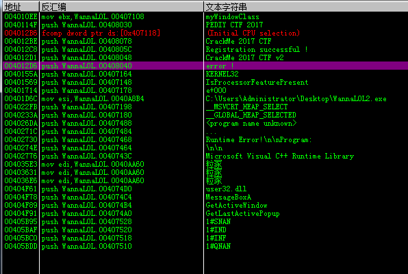Select the red '(Initial CPU selection)' entry

click(253, 33)
